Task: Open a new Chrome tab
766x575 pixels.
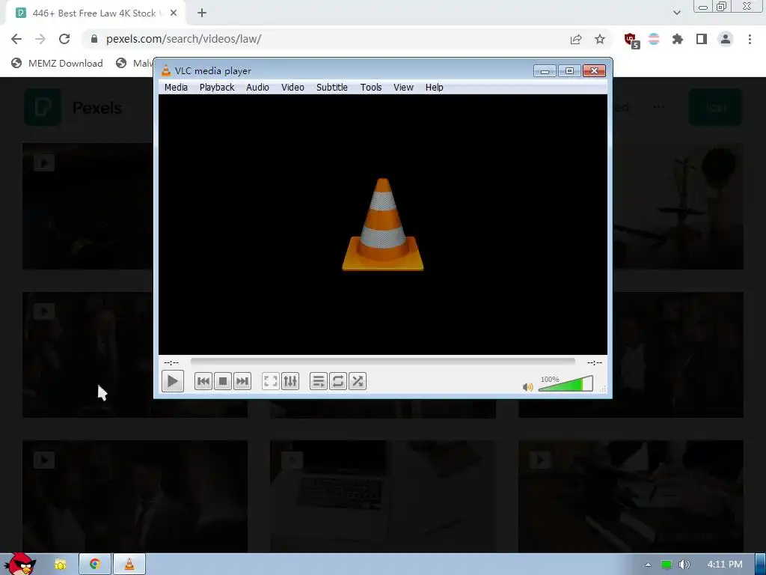Action: click(202, 13)
